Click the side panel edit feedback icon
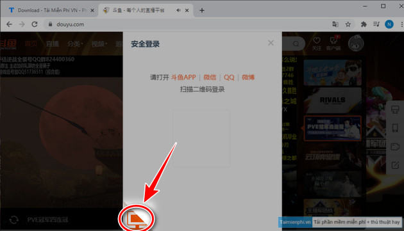The image size is (404, 231). point(395,165)
